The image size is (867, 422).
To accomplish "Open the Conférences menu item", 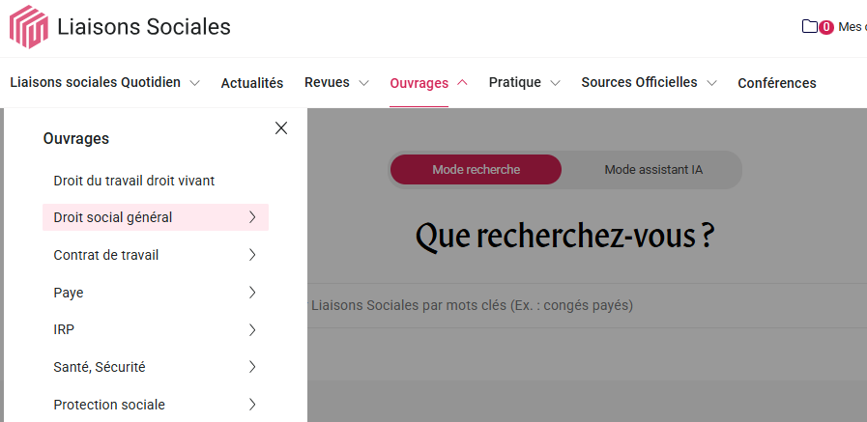I will point(777,83).
